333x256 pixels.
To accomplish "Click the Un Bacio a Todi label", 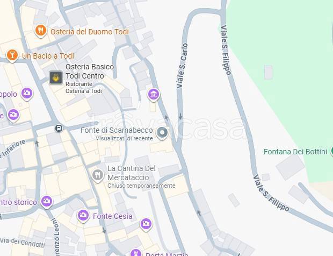I will (x=48, y=56).
